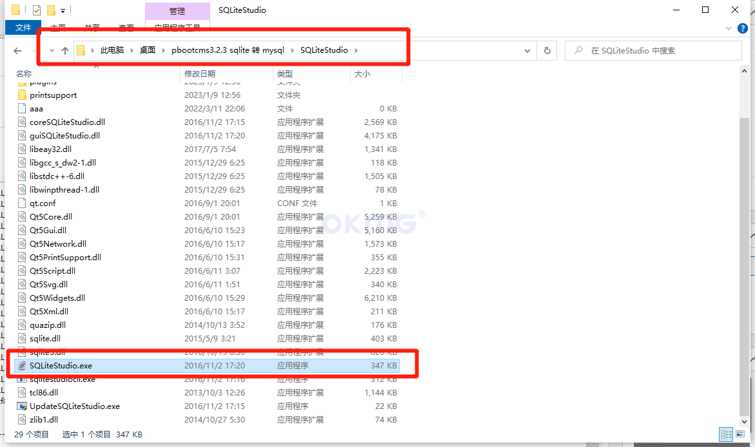Open the quick access toolbar customize arrow
755x447 pixels.
tap(63, 10)
